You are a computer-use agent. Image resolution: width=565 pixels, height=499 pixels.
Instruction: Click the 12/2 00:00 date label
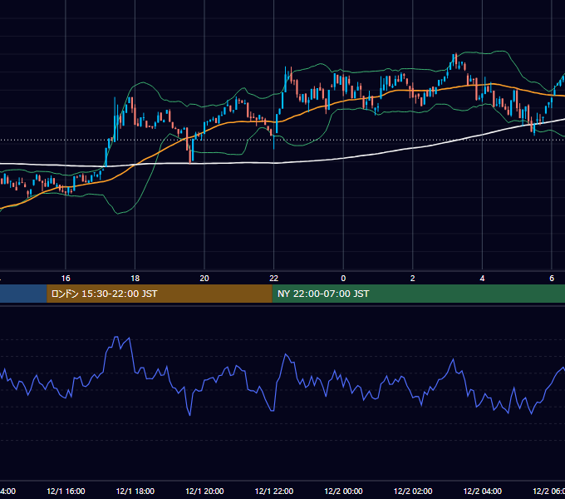343,491
